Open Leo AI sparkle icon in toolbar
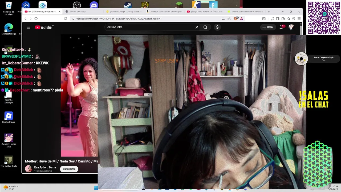Viewport: 341px width, 192px height. [x=288, y=19]
